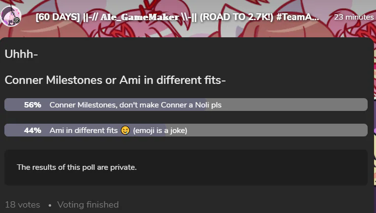
Task: Click the 44% result label
Action: [x=32, y=131]
